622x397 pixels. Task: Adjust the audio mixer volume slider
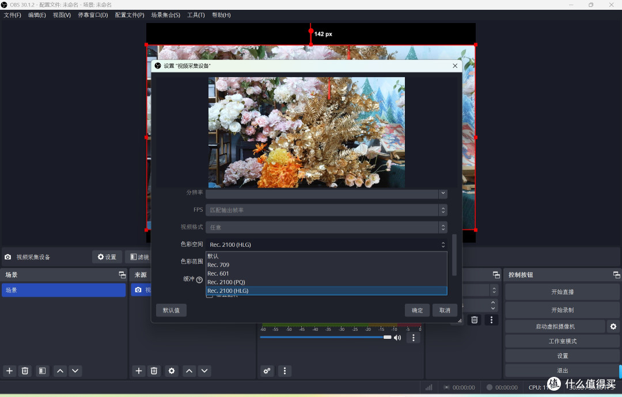325,337
